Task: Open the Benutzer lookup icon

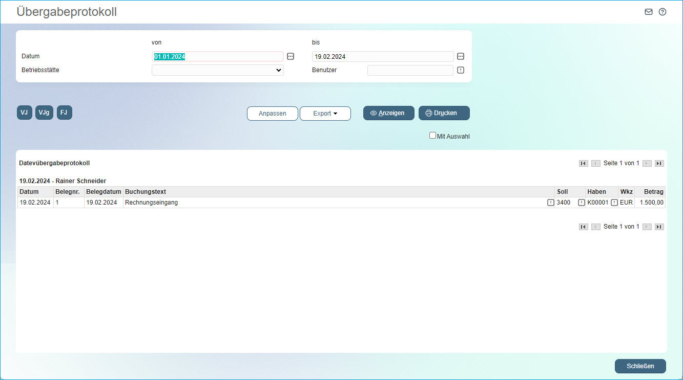Action: (x=461, y=70)
